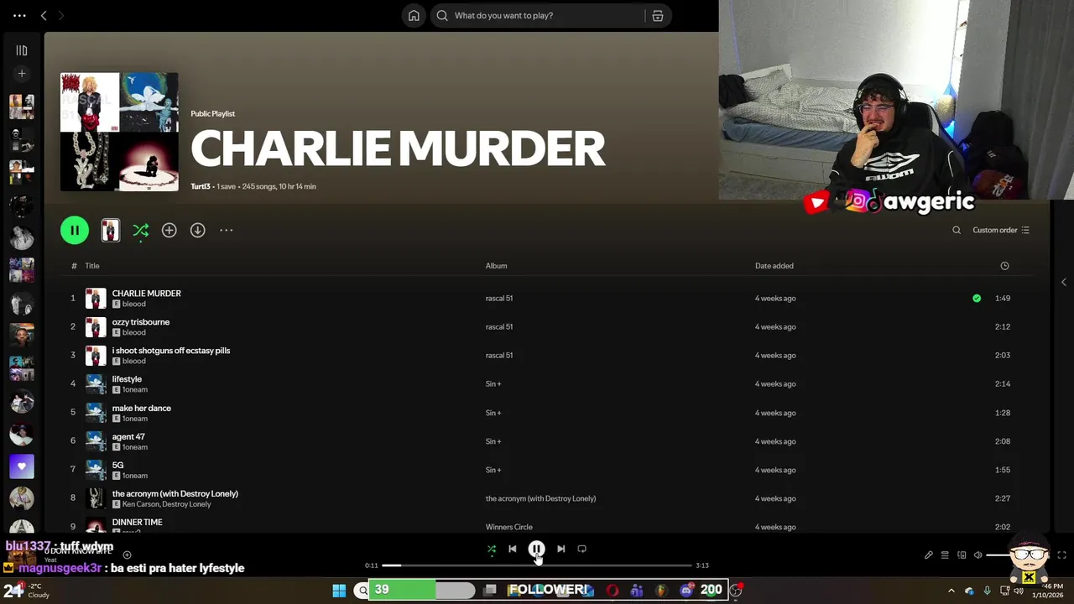Skip to previous track in player bar
The height and width of the screenshot is (604, 1074).
513,549
